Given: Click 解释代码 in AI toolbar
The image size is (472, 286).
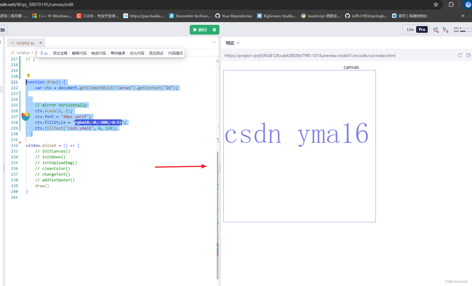Looking at the screenshot, I should 79,53.
